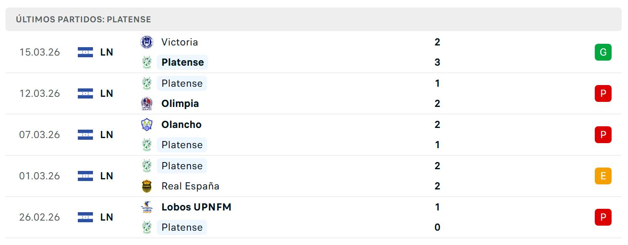Click the Lobos UPNFM team crest icon
The image size is (628, 245).
pyautogui.click(x=147, y=207)
